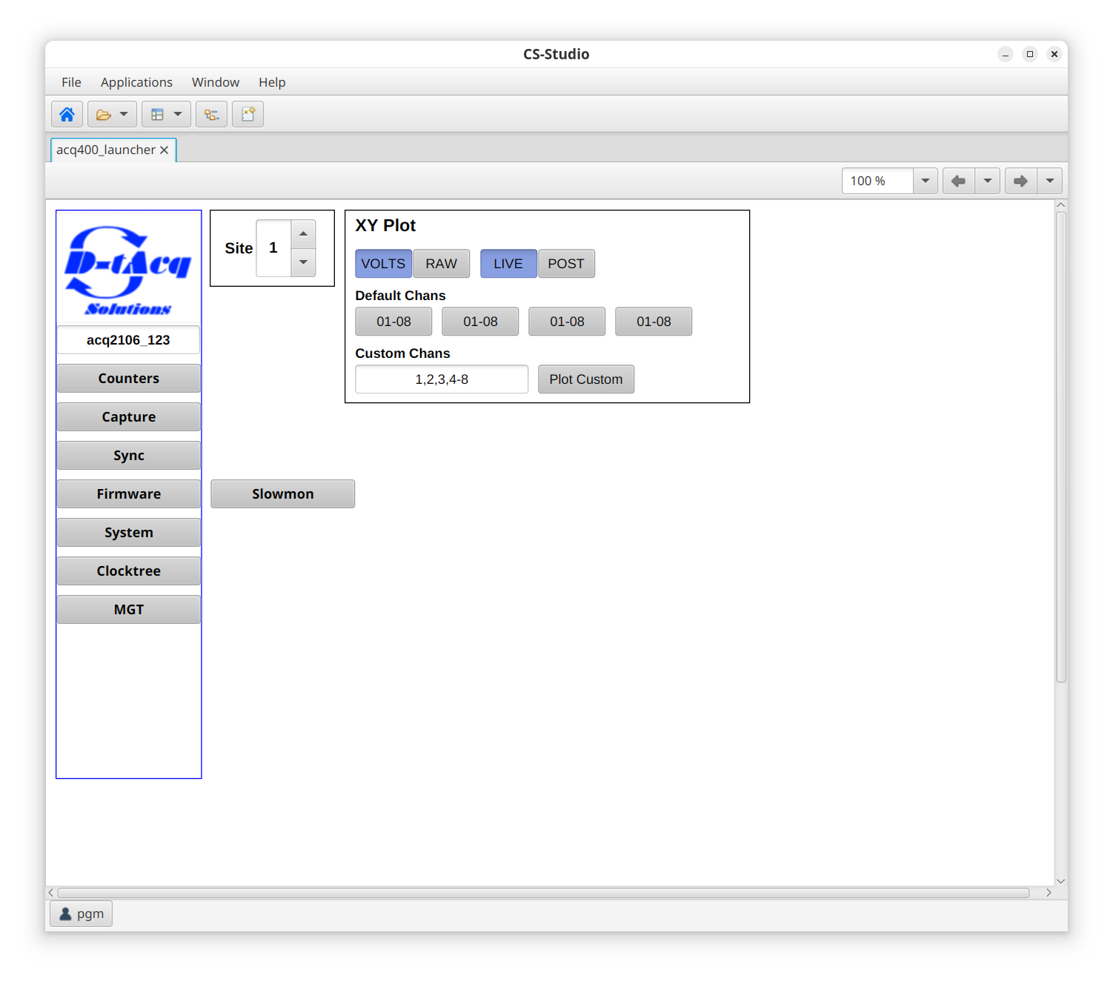Click the scroll down arrow
1113x981 pixels.
click(1061, 881)
